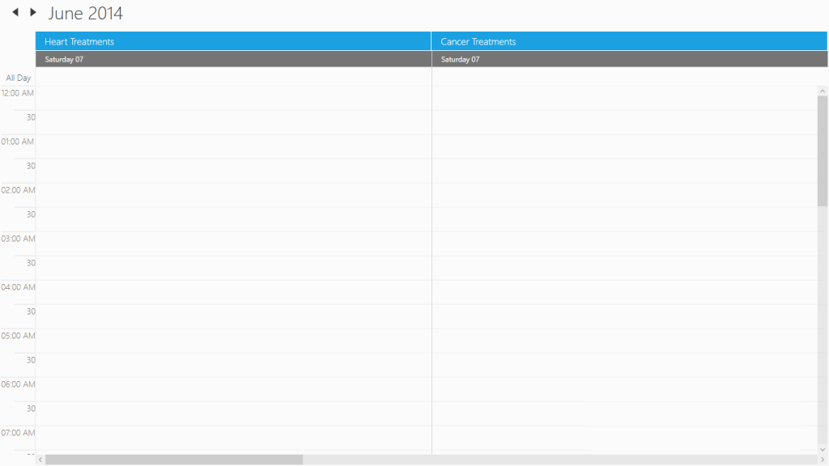Pick the 06:00 AM slot in Heart Treatments

tap(233, 389)
